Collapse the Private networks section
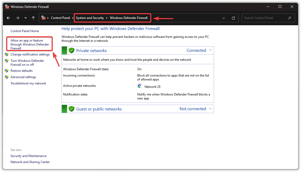This screenshot has height=172, width=301. [x=210, y=50]
